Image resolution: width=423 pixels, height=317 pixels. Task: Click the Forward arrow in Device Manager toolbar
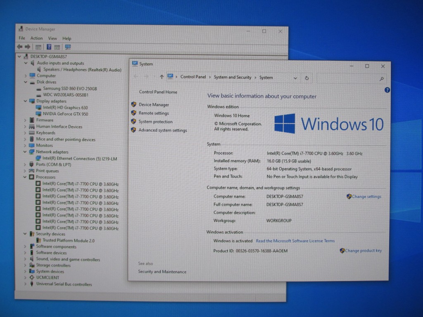point(28,47)
